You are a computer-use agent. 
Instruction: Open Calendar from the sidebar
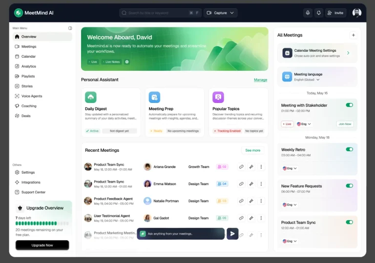[x=42, y=57]
